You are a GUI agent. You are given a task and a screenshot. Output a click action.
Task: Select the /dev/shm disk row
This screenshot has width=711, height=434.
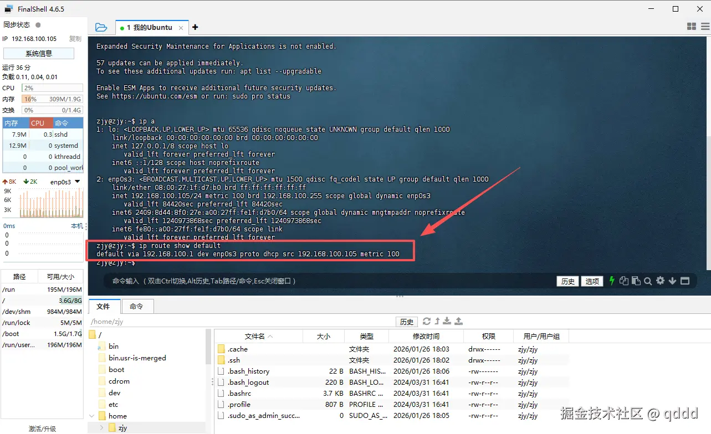tap(42, 311)
